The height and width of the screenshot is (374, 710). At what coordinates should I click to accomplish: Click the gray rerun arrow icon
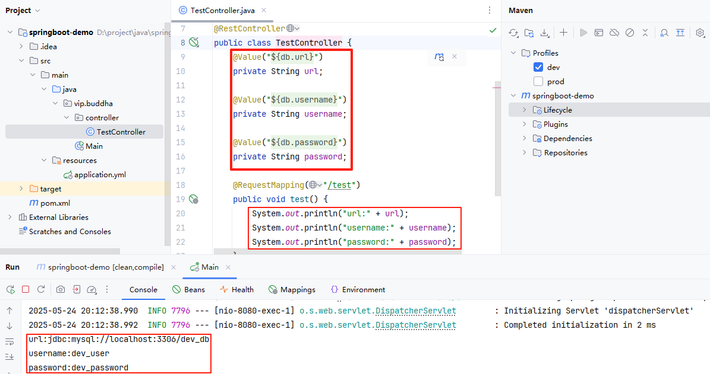(x=41, y=289)
